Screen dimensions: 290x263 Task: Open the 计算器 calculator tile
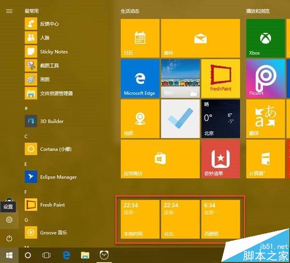(265, 159)
